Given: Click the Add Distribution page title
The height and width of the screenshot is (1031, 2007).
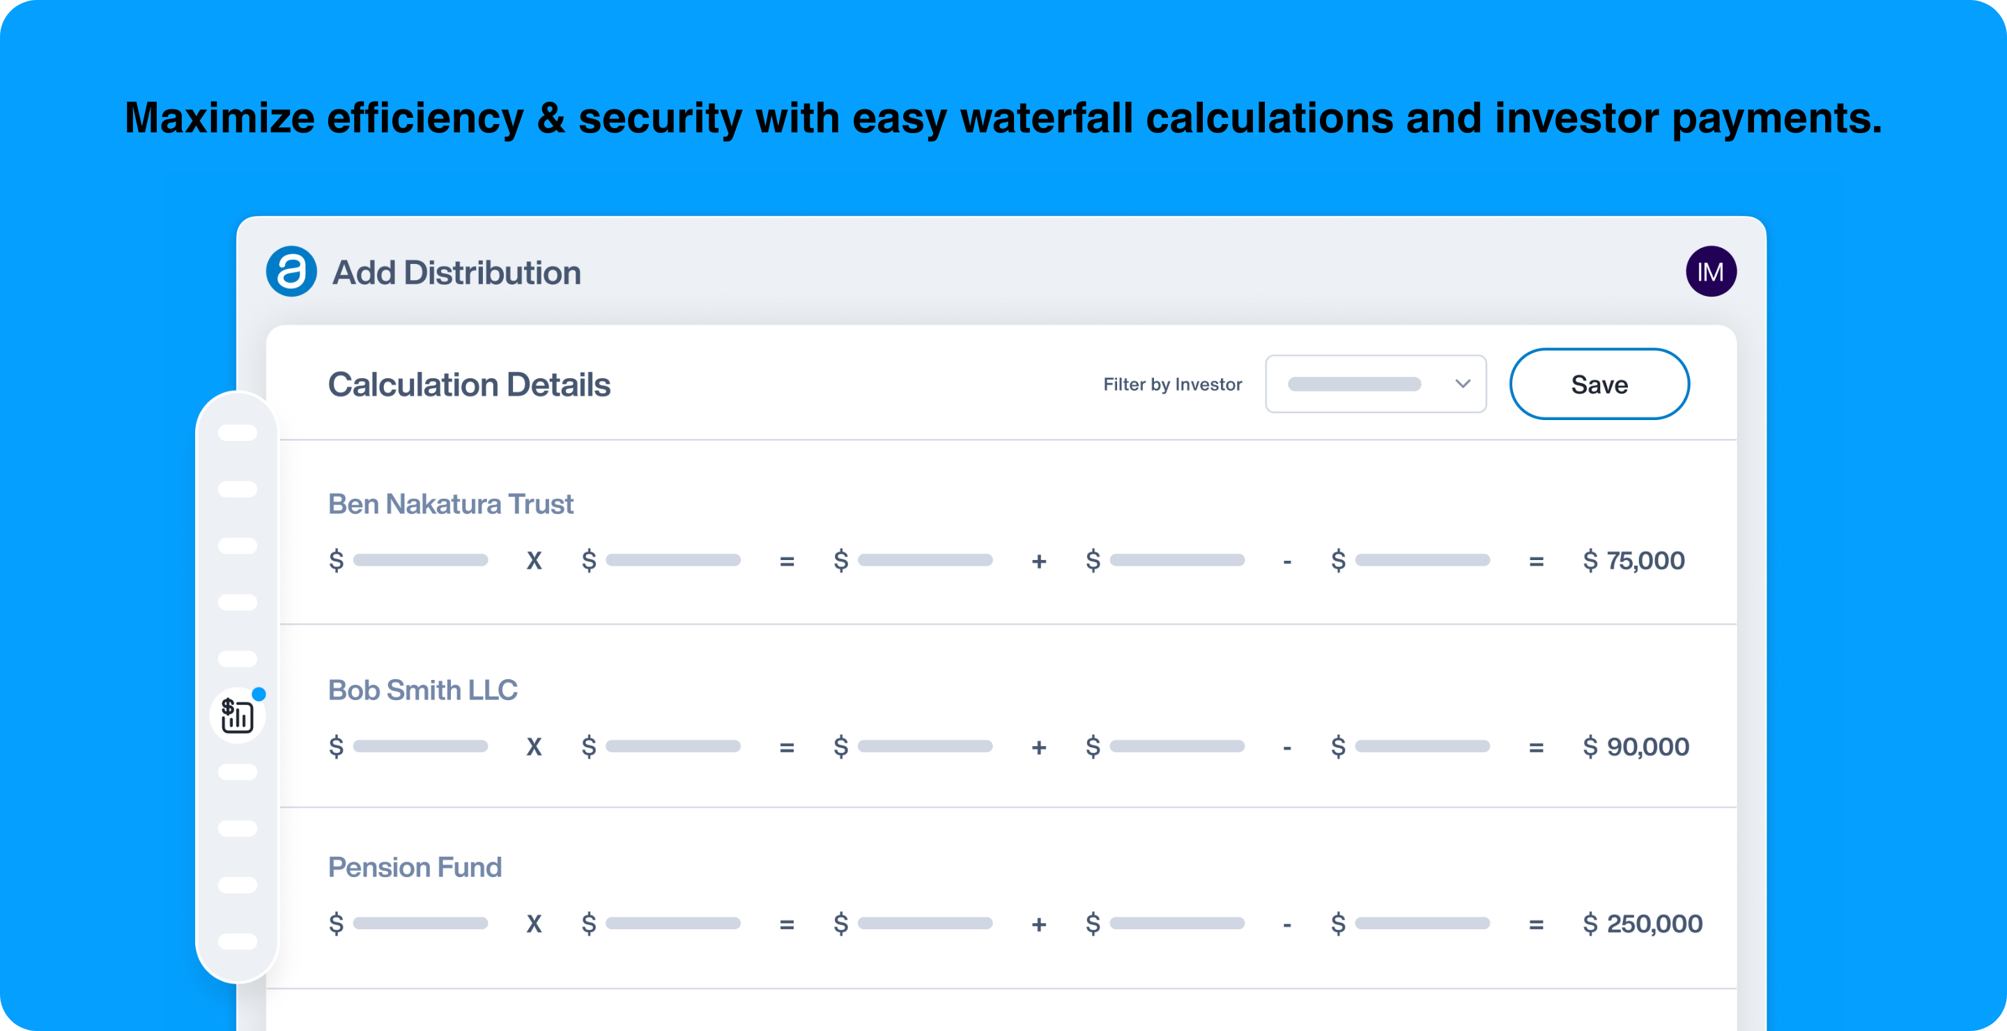Looking at the screenshot, I should pyautogui.click(x=456, y=272).
